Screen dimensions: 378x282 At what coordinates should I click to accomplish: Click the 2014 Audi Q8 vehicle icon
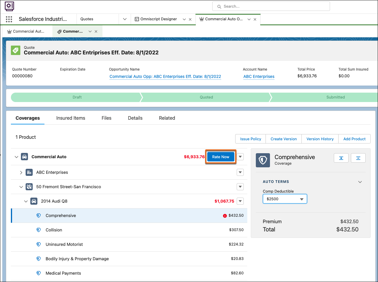(x=34, y=201)
